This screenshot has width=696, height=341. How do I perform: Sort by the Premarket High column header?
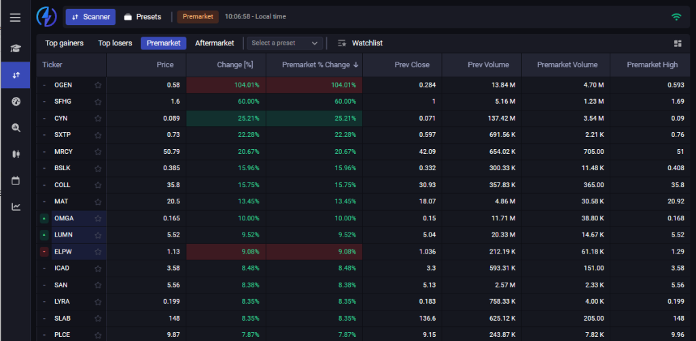click(x=650, y=64)
